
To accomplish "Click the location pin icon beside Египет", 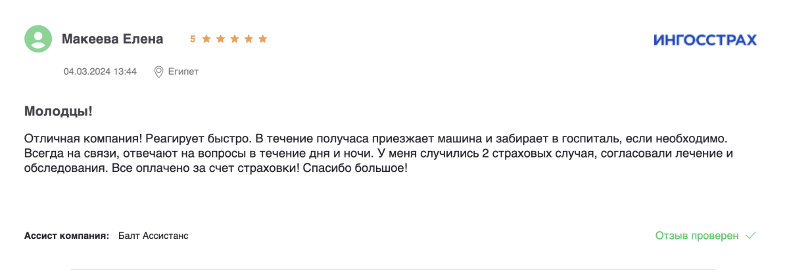I will pyautogui.click(x=158, y=72).
